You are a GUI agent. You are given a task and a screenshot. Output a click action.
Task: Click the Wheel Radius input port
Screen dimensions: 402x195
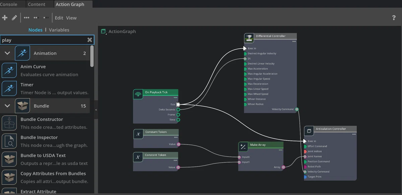(x=245, y=104)
